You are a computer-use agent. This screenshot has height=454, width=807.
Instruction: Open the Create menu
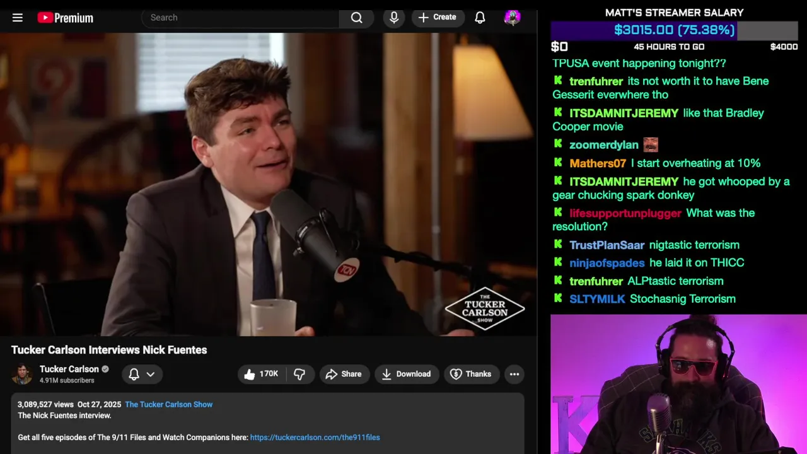click(438, 17)
